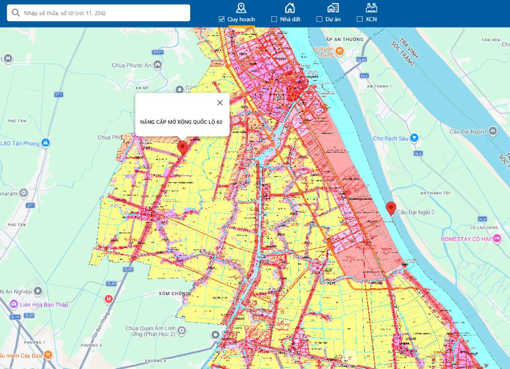This screenshot has width=510, height=369.
Task: Click the VLXD Tân Phong store marker
Action: click(x=46, y=143)
